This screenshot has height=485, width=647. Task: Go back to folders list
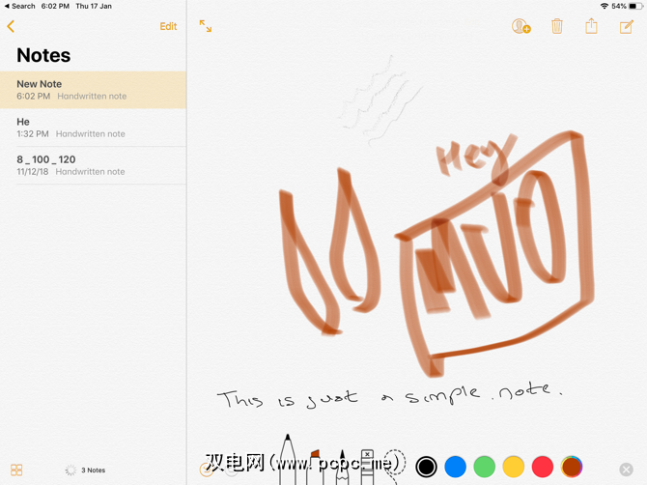(x=11, y=27)
